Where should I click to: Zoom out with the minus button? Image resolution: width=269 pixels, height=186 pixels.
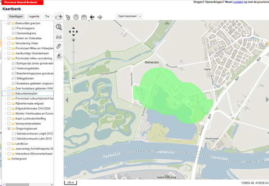73,78
